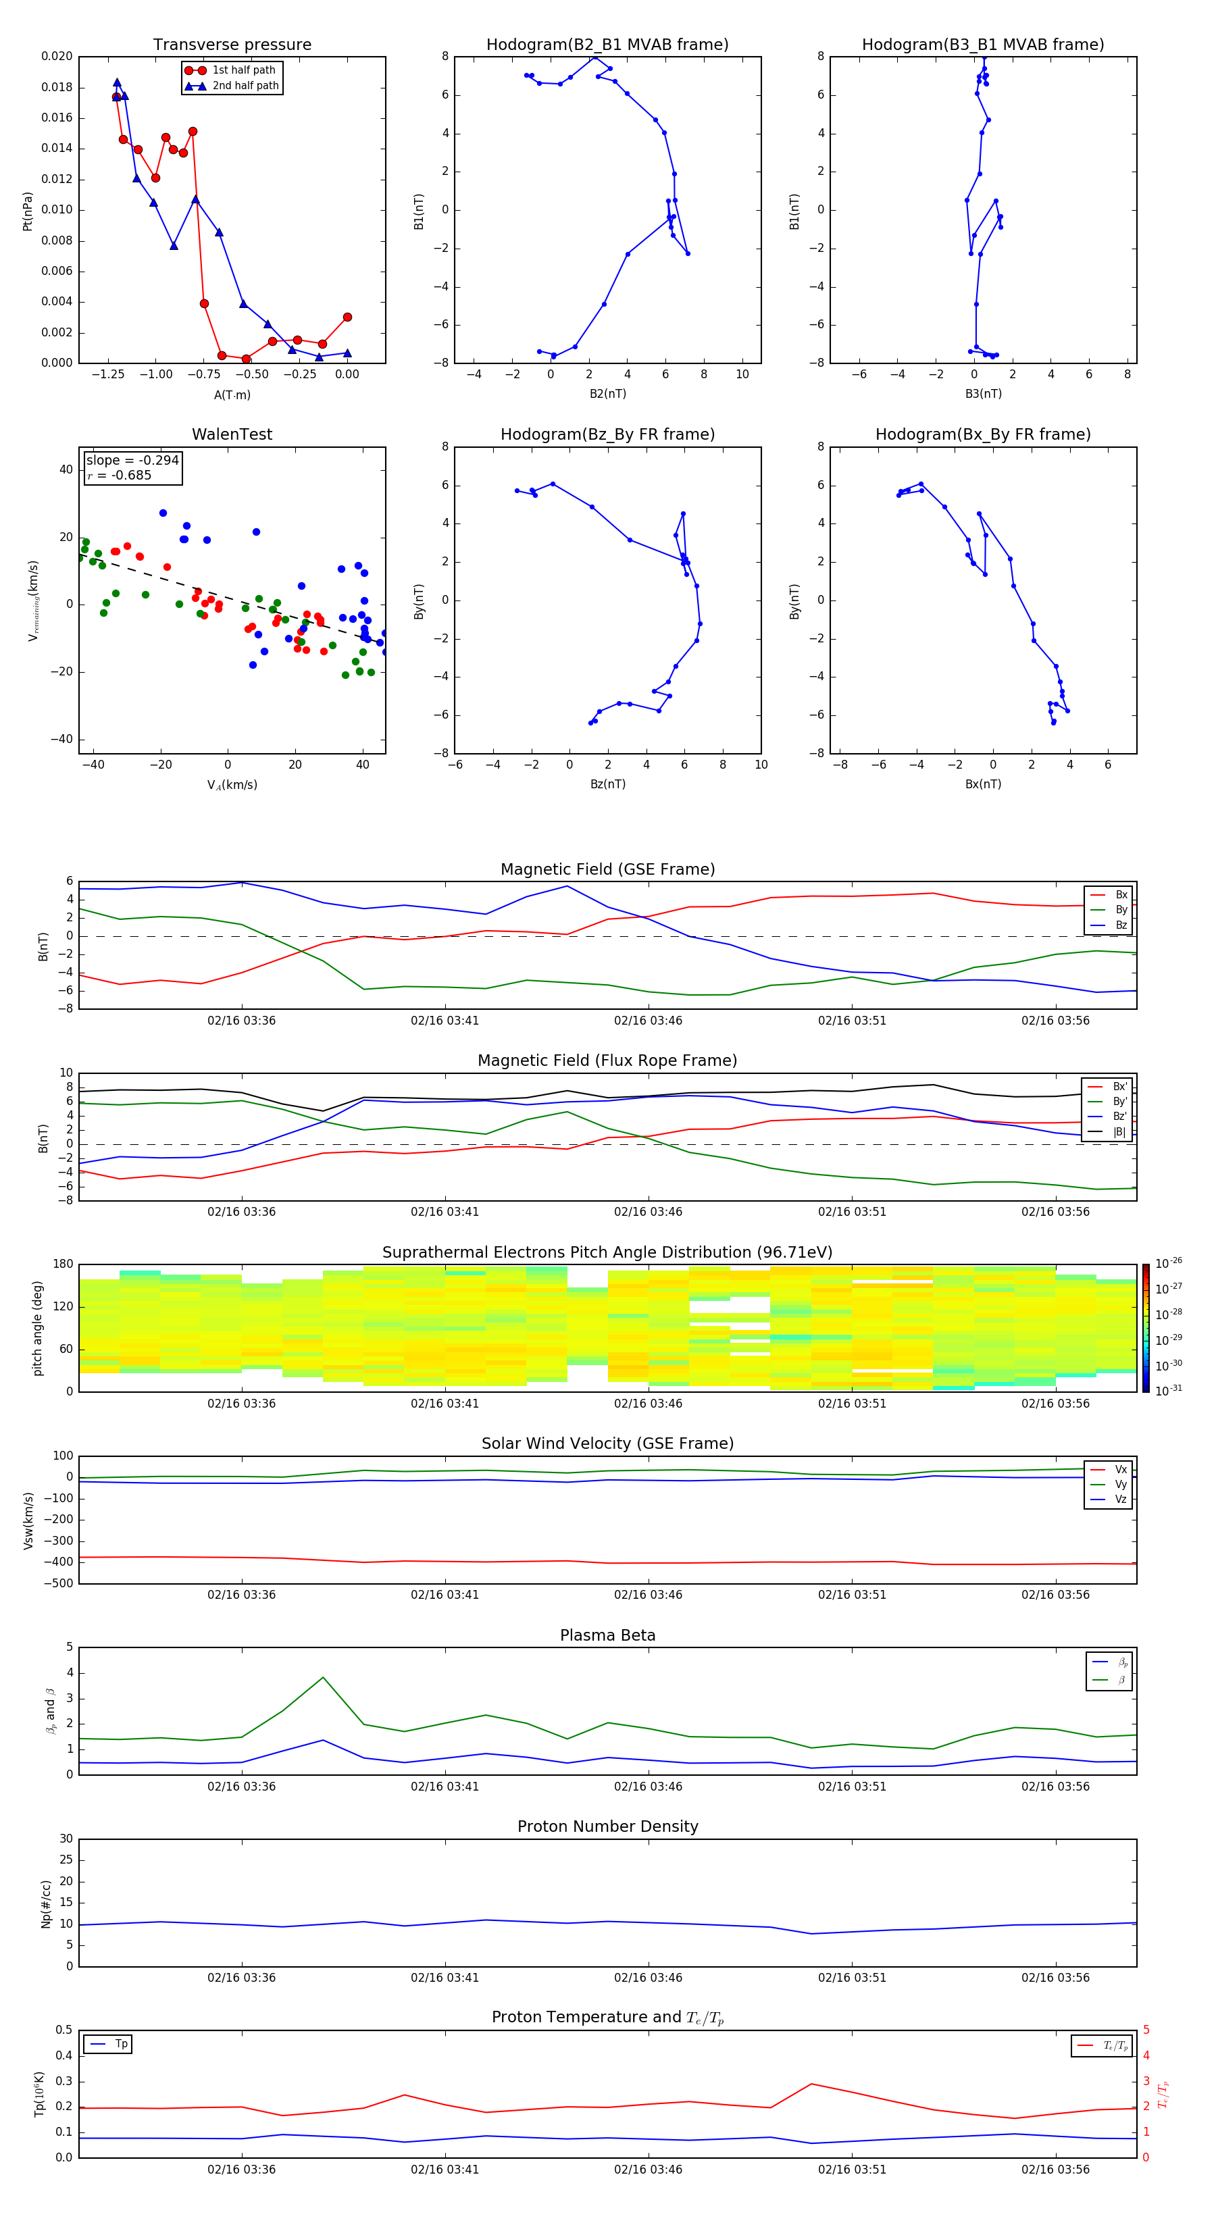Click the Vz entry in the velocity legend

[1109, 1500]
